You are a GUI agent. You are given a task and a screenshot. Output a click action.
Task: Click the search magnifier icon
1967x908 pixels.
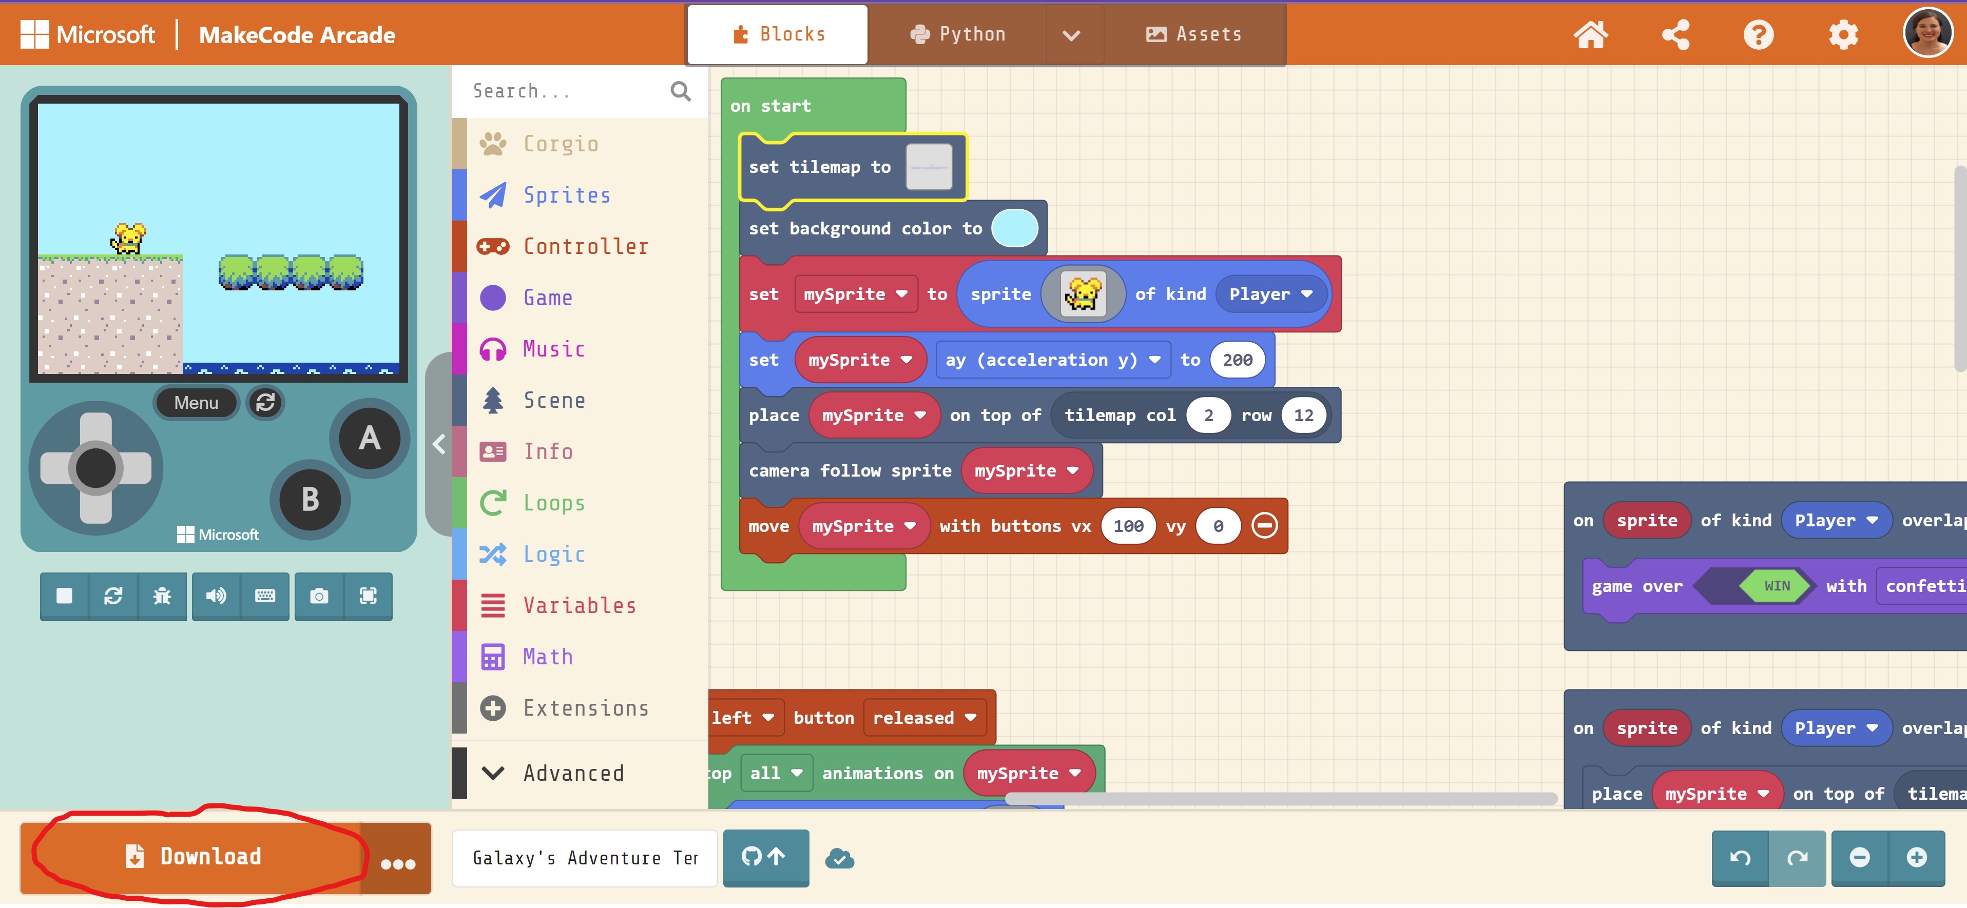[x=680, y=91]
